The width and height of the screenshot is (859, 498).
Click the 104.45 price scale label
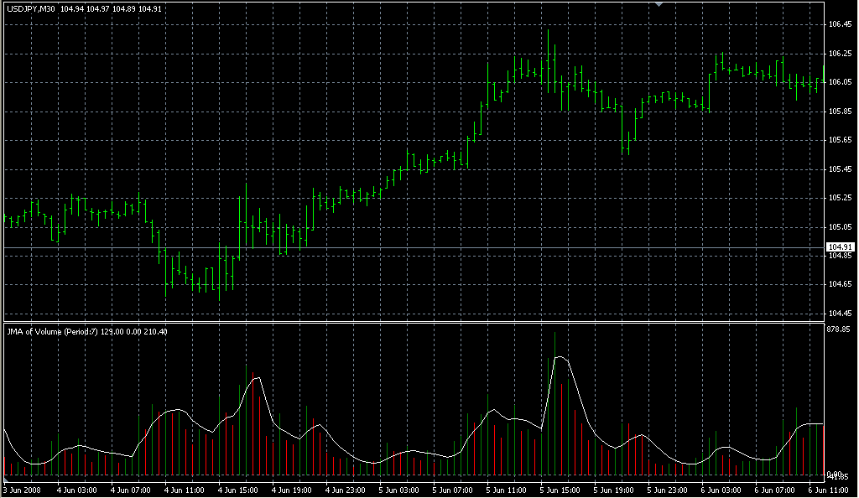840,313
